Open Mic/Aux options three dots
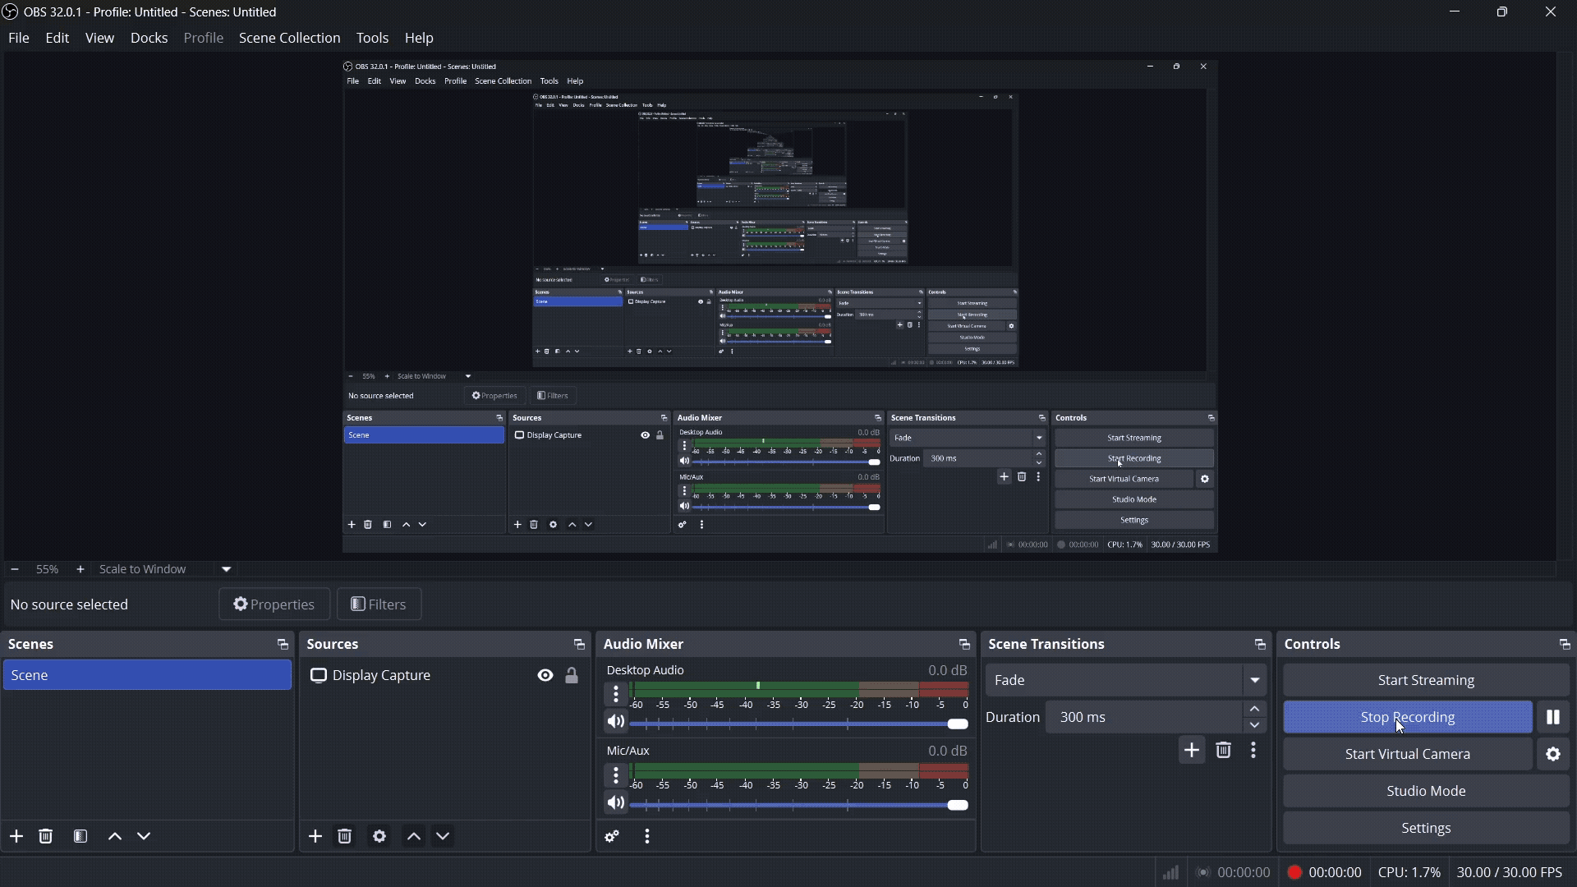Screen dimensions: 1577x887 [616, 774]
